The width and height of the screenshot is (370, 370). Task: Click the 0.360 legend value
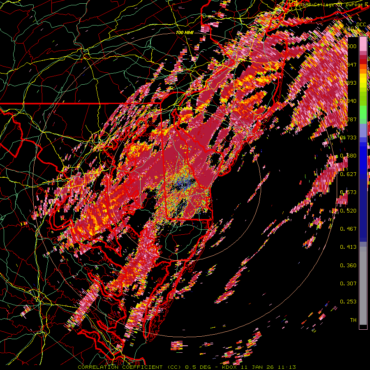click(x=348, y=265)
